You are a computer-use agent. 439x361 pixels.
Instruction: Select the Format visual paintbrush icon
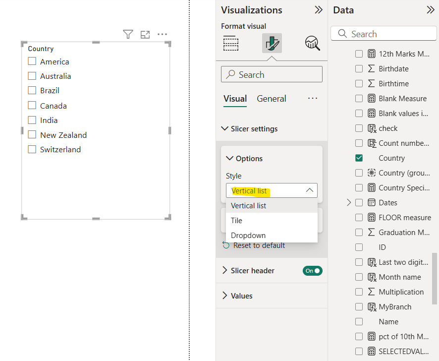tap(272, 43)
